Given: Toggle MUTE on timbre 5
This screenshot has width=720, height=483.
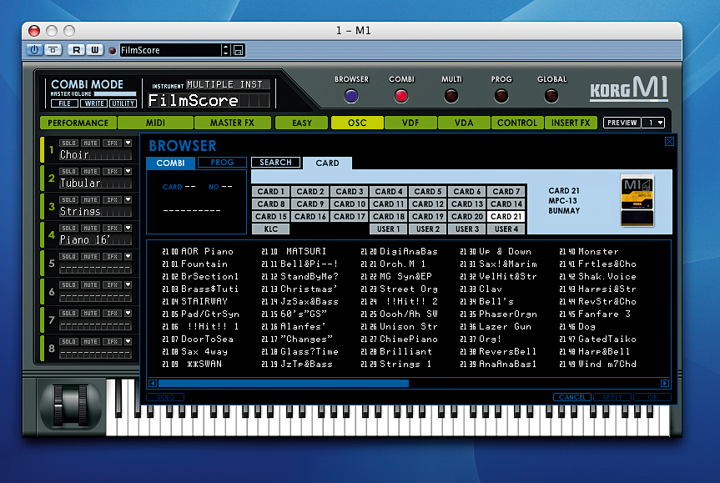Looking at the screenshot, I should (90, 257).
